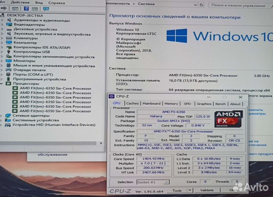This screenshot has height=197, width=273.
Task: Click the Windows 10 logo in System window
Action: coord(220,36)
